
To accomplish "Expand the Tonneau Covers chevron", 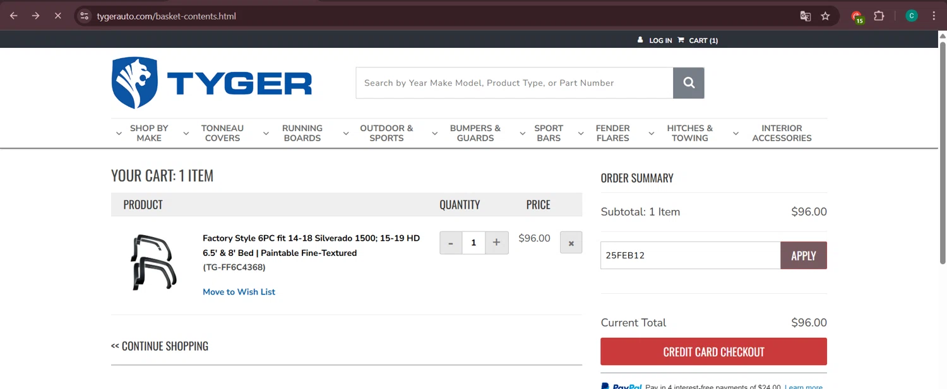I will click(186, 134).
